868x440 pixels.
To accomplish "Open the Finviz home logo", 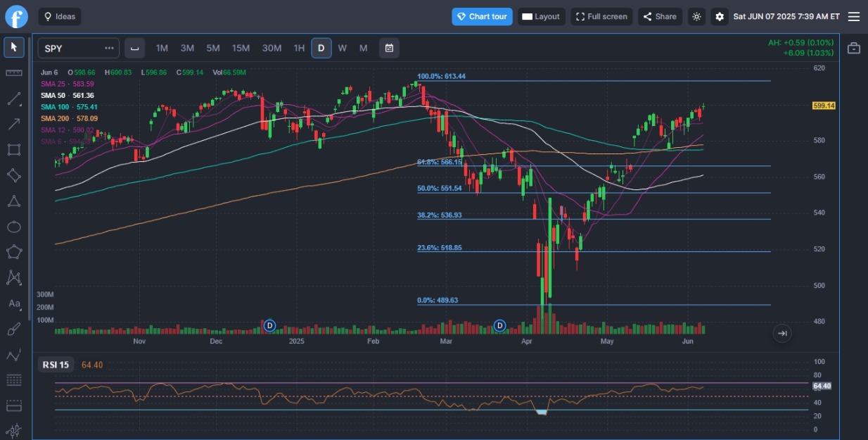I will [16, 16].
